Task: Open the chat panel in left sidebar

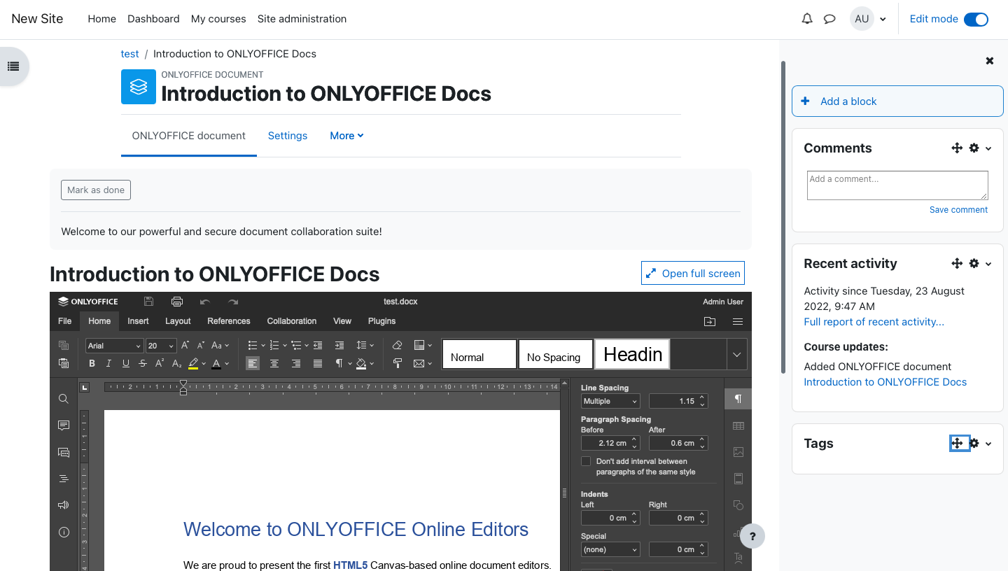Action: (x=64, y=452)
